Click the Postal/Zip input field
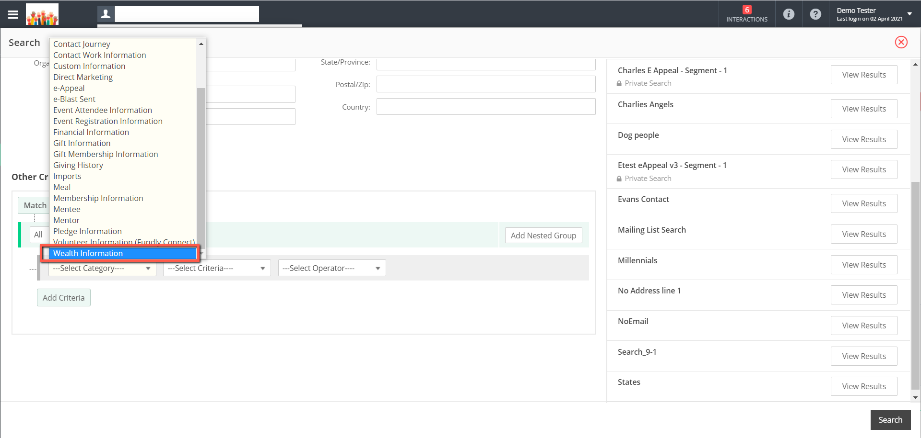921x438 pixels. [486, 84]
